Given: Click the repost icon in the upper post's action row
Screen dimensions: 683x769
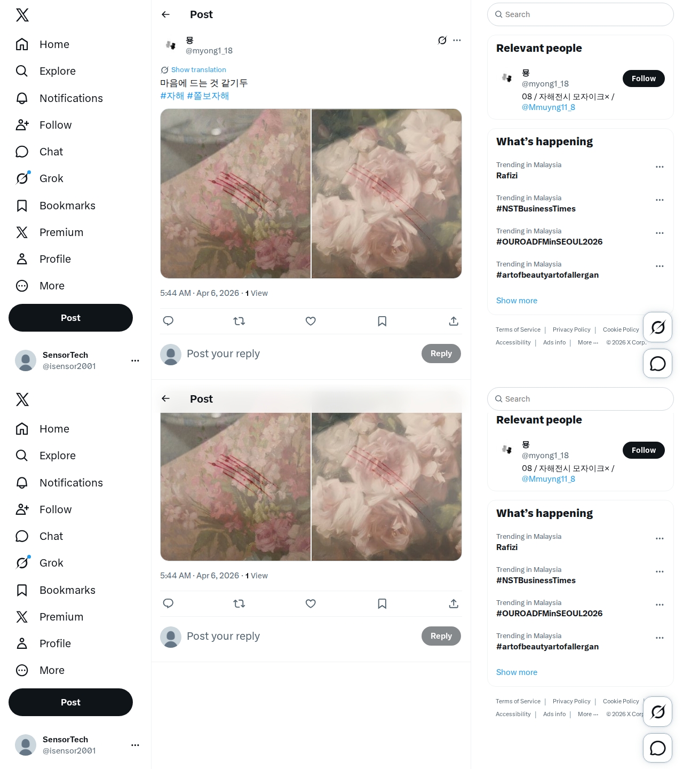Looking at the screenshot, I should 239,321.
